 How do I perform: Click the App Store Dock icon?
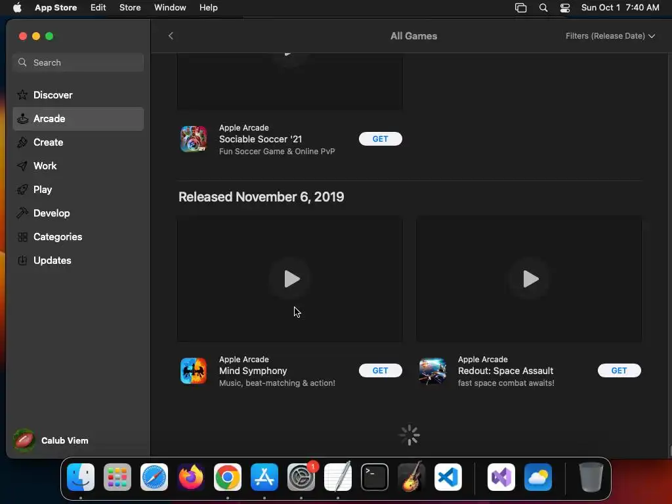tap(264, 477)
